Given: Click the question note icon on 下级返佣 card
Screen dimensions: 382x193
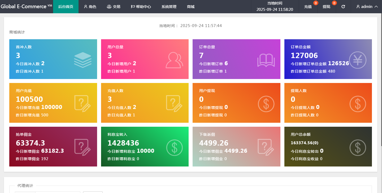Looking at the screenshot, I should click(x=266, y=147).
